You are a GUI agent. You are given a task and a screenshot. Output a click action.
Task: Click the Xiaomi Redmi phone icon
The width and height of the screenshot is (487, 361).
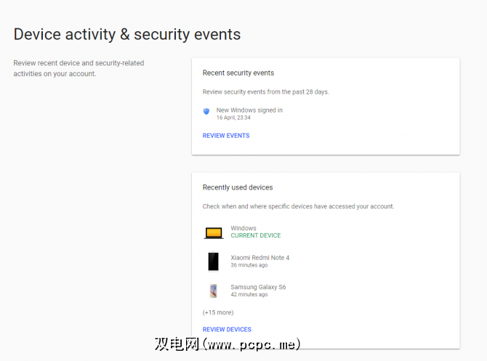pos(213,261)
